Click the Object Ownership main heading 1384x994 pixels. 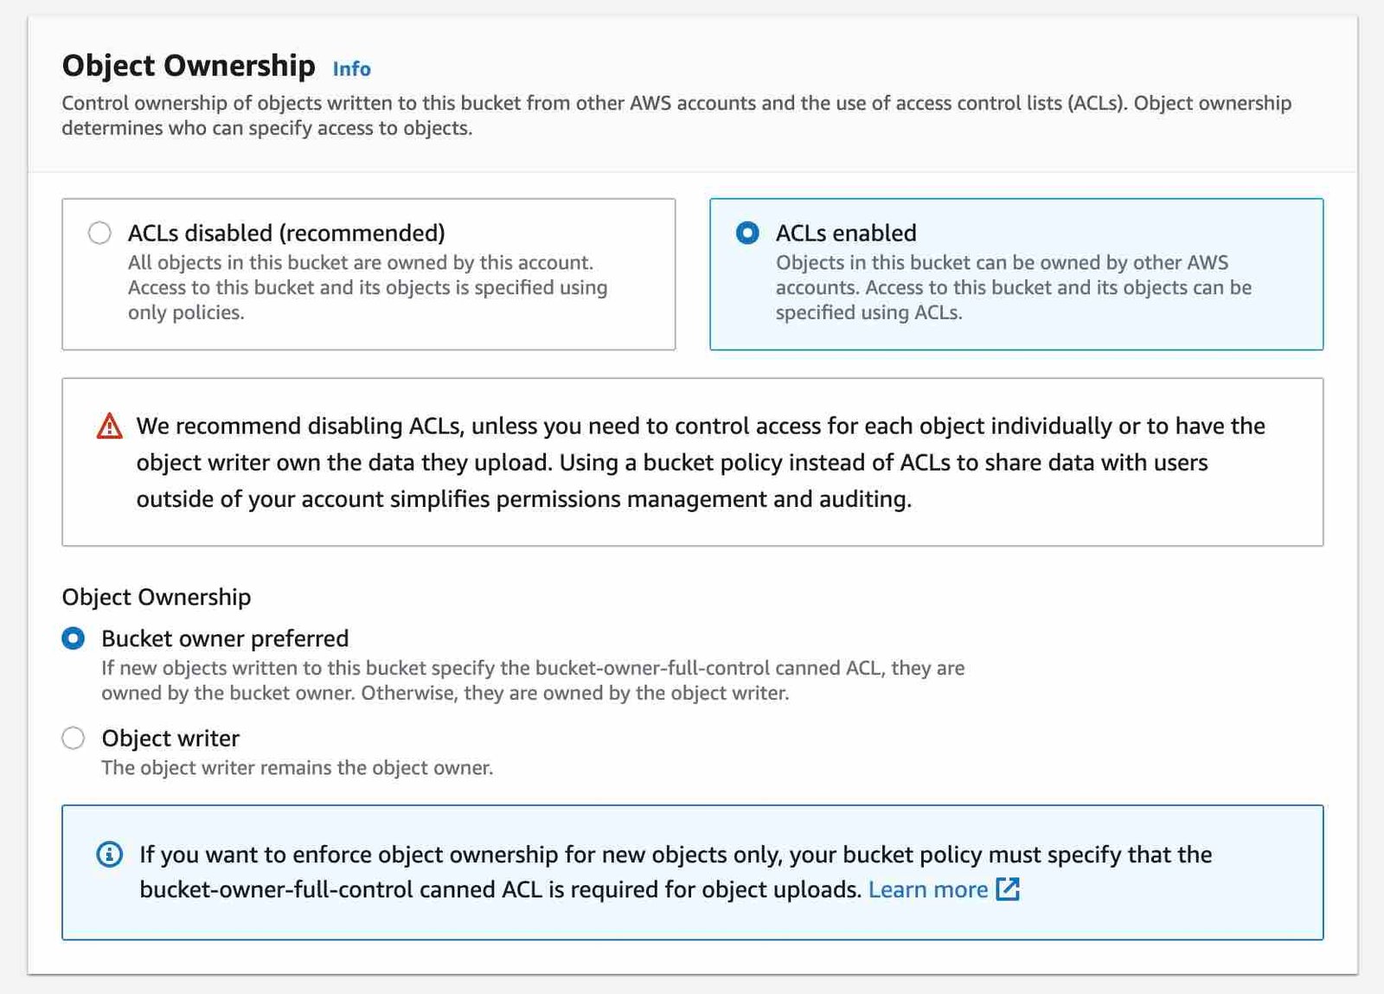(x=189, y=66)
